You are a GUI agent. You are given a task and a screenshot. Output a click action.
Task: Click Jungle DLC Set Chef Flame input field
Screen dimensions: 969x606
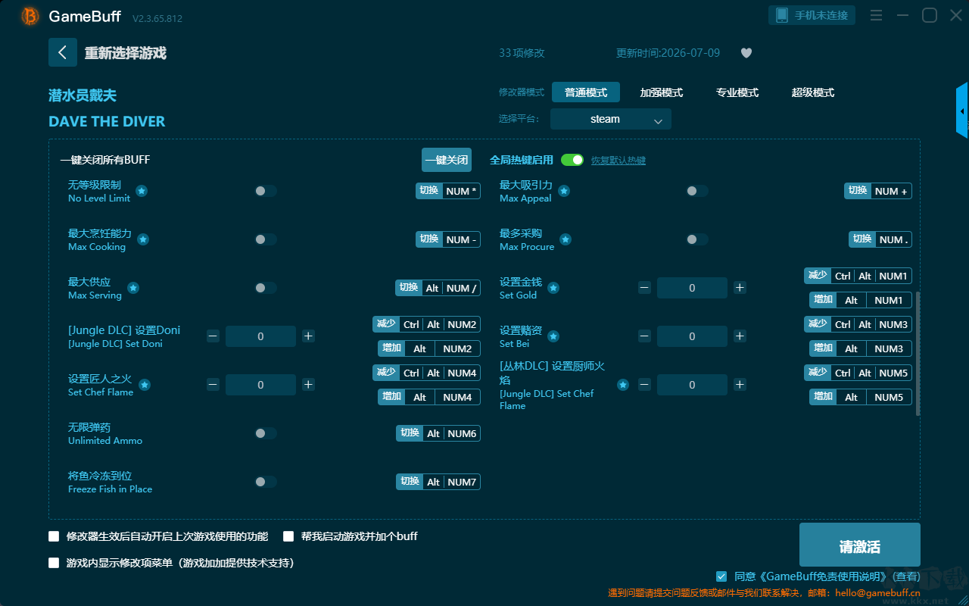click(x=692, y=385)
